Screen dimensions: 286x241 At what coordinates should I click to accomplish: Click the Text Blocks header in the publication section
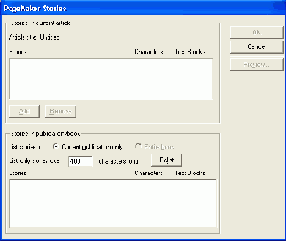click(190, 173)
